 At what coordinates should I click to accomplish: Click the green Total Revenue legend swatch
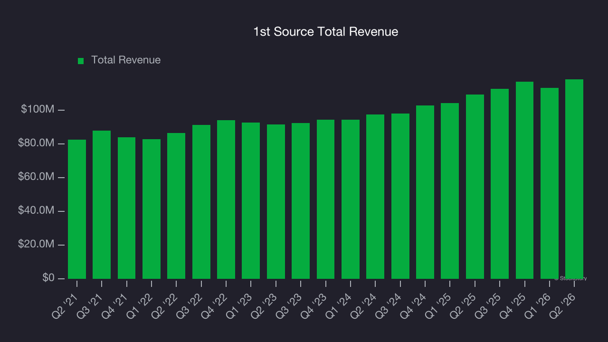coord(81,61)
